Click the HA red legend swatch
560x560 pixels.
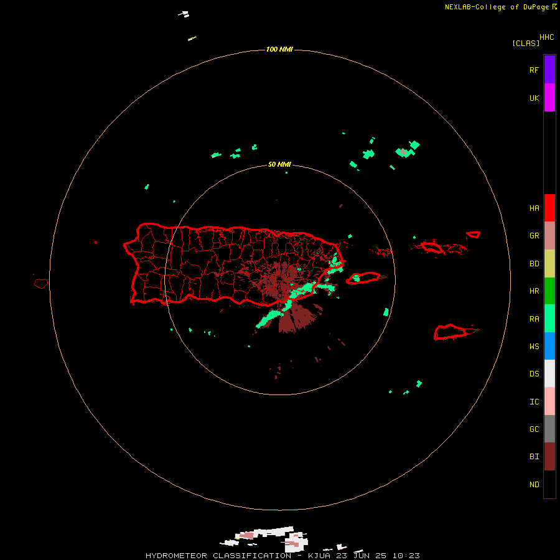click(549, 208)
